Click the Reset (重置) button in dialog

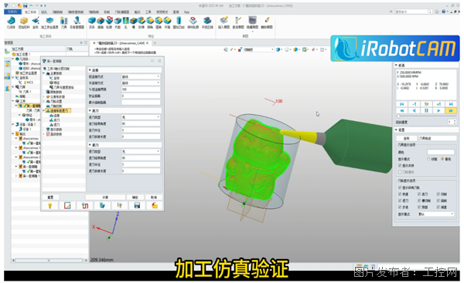(x=50, y=197)
